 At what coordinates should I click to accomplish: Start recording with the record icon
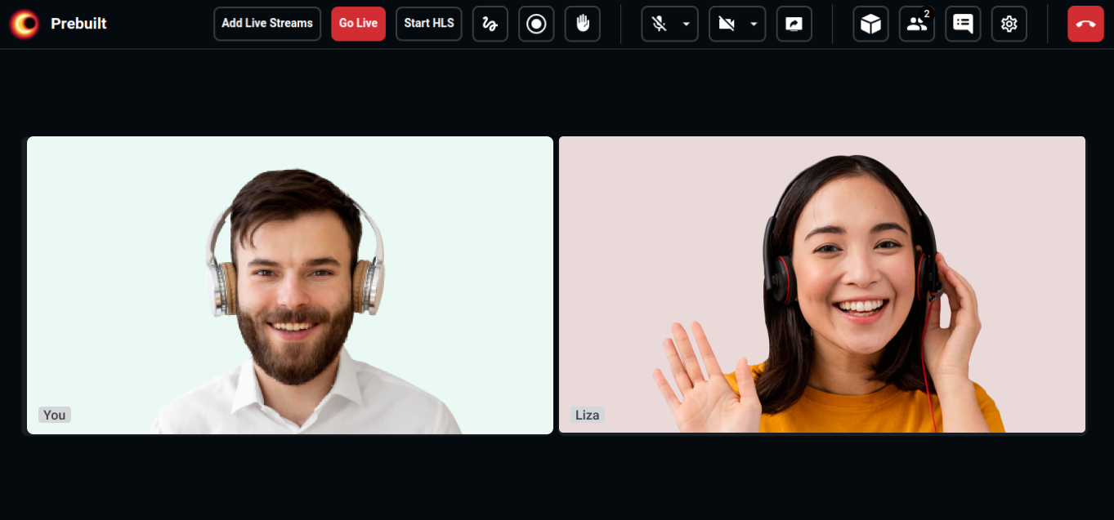536,24
